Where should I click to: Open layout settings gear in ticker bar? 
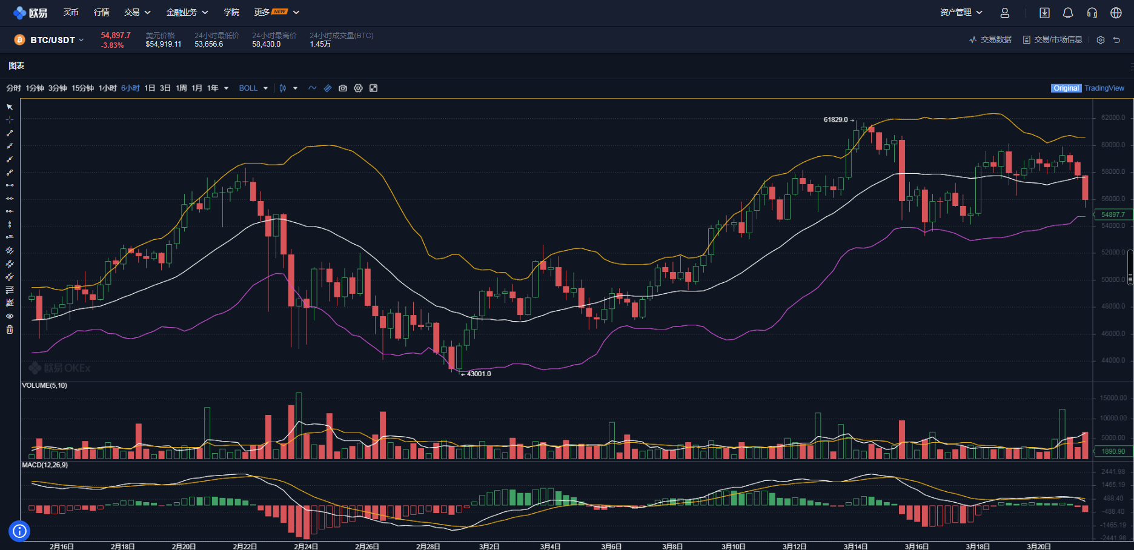pos(1101,40)
